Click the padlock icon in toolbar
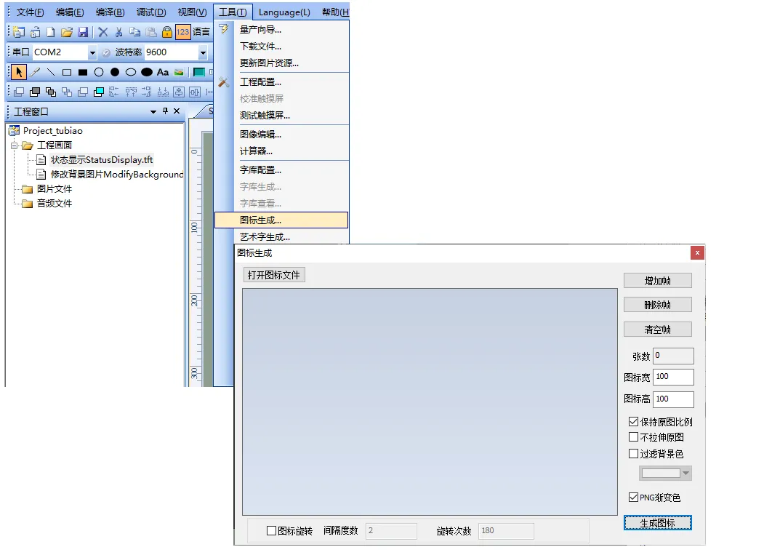 point(167,32)
